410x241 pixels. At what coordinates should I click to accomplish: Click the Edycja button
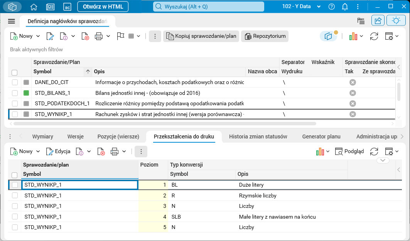(x=58, y=152)
